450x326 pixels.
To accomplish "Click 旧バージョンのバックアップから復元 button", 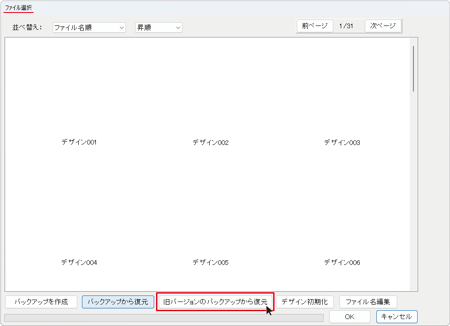I will tap(215, 302).
